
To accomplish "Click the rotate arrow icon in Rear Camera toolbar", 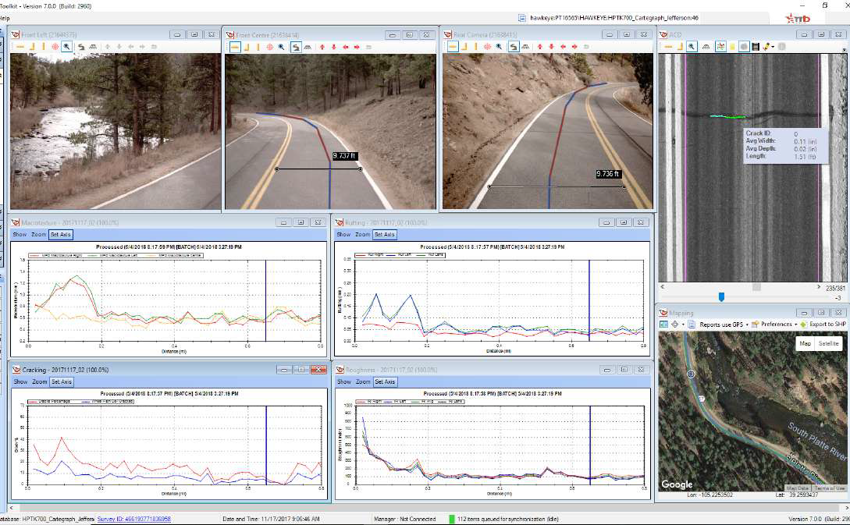I will pos(513,47).
